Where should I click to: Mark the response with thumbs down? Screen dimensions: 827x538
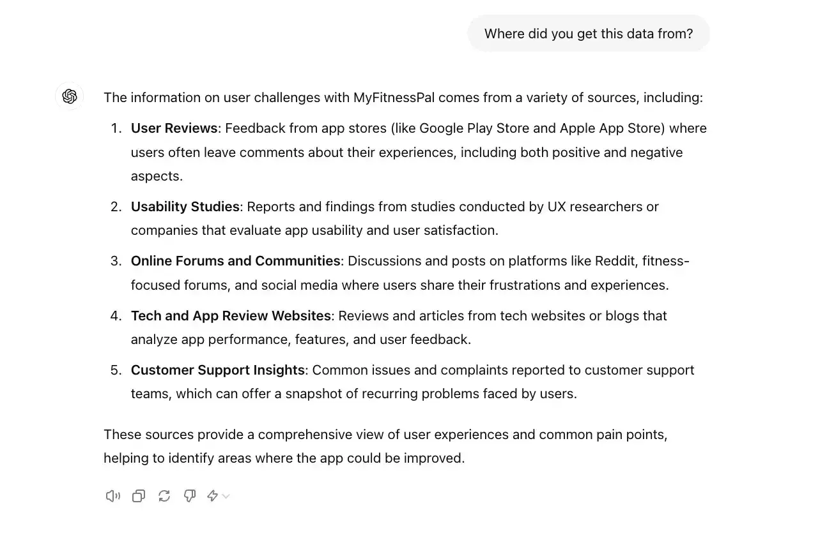[x=190, y=496]
